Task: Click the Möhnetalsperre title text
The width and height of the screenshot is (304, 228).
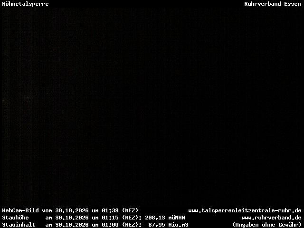Action: (x=25, y=4)
